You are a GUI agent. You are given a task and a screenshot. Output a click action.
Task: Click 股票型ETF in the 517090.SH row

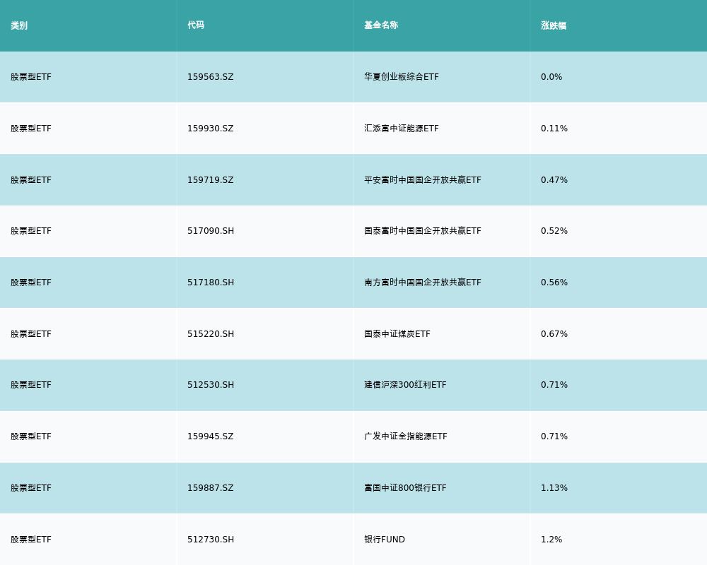[31, 231]
